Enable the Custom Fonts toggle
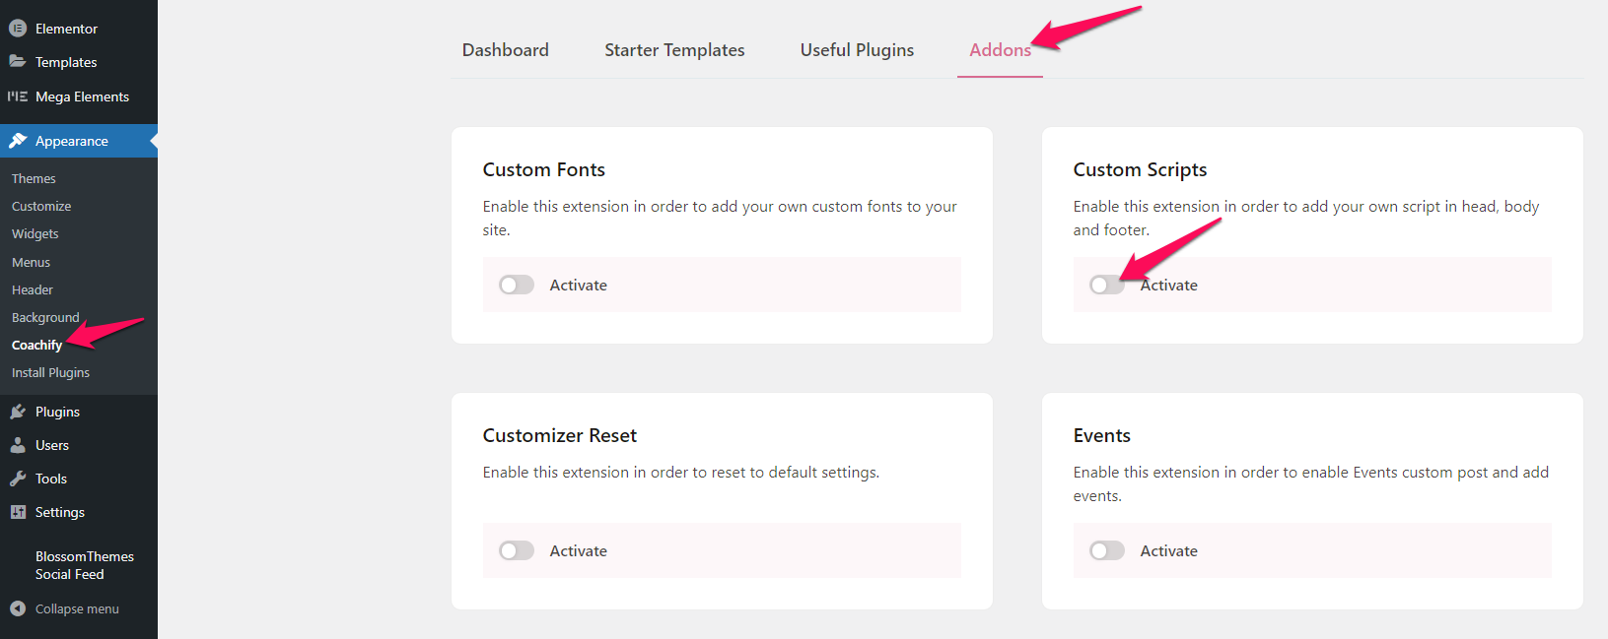The width and height of the screenshot is (1608, 639). click(x=516, y=285)
